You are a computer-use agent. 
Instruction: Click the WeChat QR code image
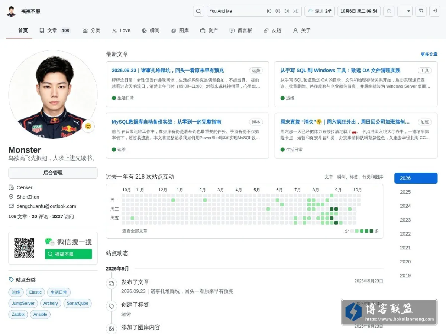25,248
